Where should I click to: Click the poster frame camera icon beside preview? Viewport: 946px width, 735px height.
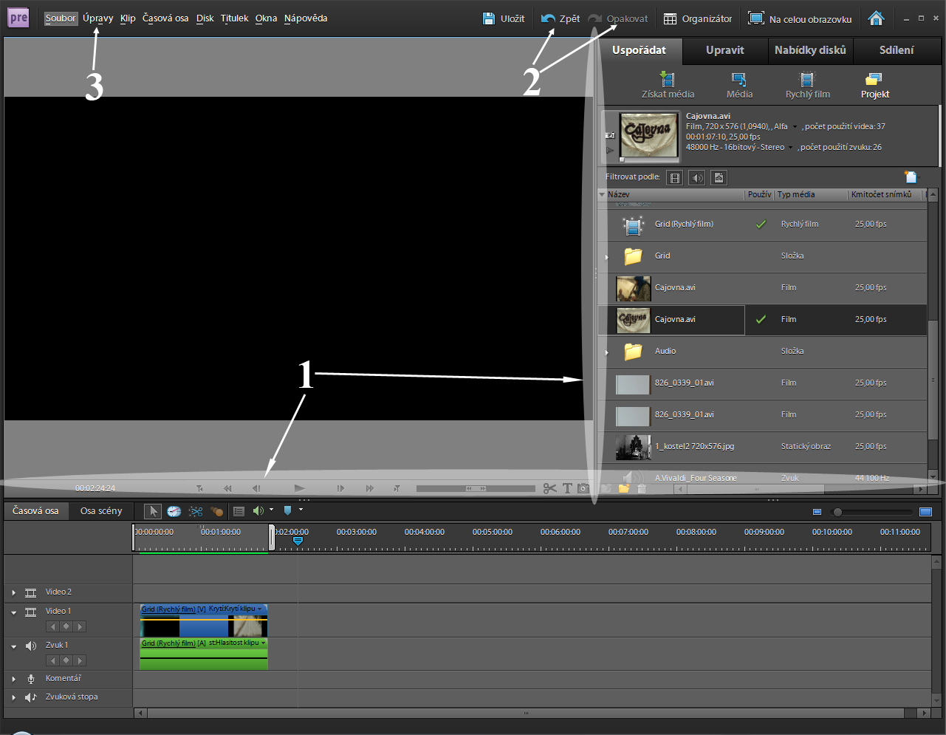609,135
